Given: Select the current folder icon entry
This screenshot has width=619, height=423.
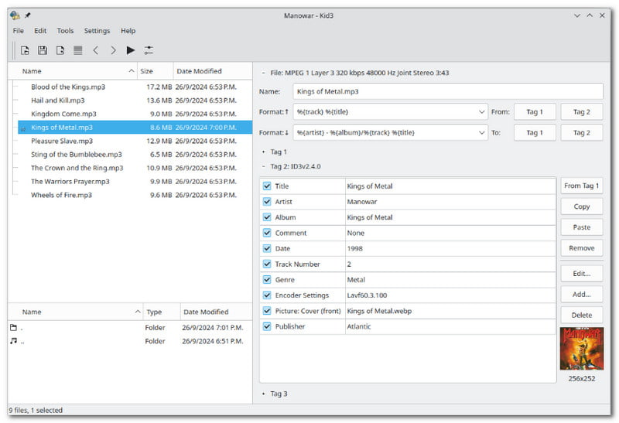Looking at the screenshot, I should click(13, 328).
